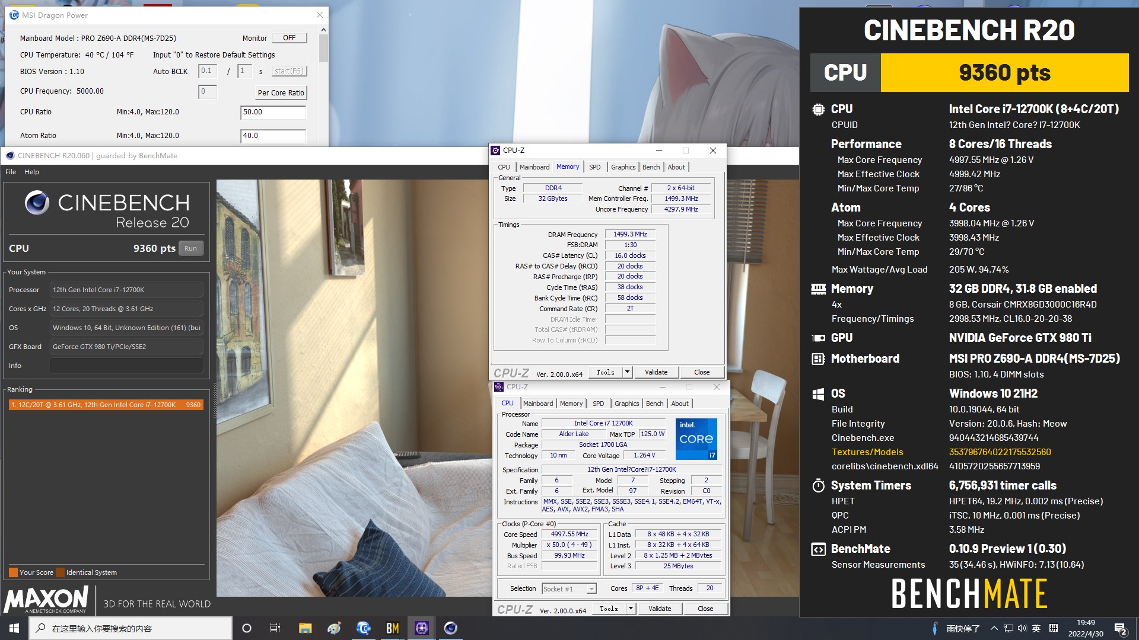The image size is (1139, 640).
Task: Open File Explorer from the taskbar
Action: [305, 628]
